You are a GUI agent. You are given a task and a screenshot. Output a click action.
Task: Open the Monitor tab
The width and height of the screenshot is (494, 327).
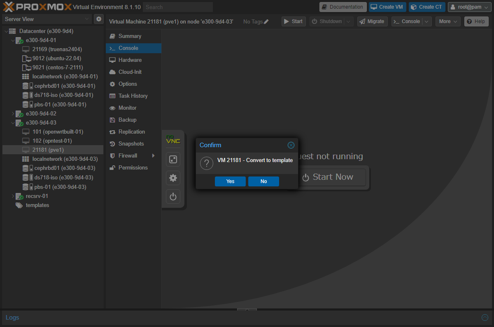[133, 108]
